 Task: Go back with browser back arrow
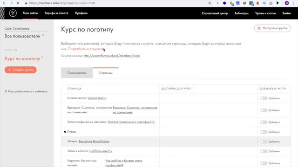click(x=5, y=3)
